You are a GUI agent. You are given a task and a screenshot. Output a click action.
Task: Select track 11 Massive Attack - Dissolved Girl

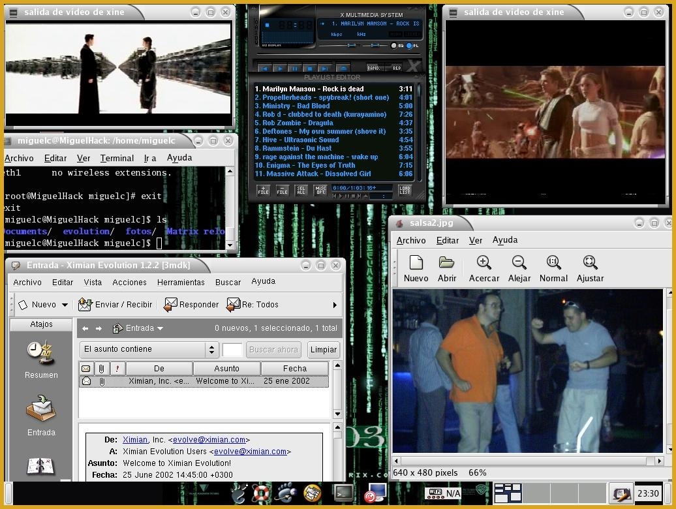pos(333,174)
